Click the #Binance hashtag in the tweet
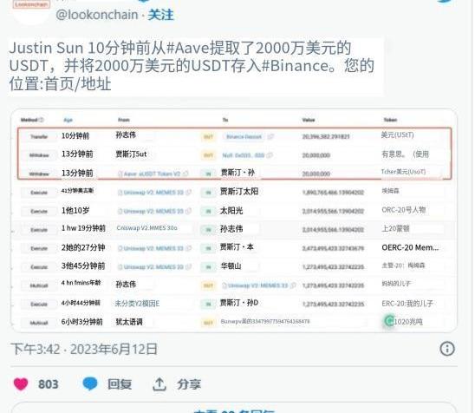 [295, 66]
